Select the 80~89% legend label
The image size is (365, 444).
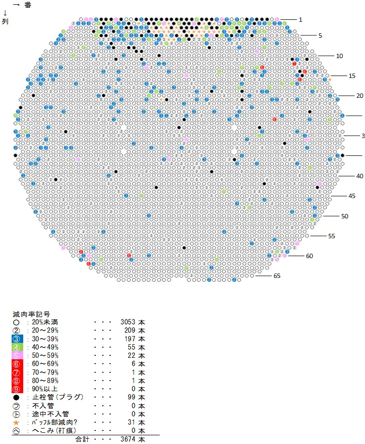pos(45,380)
